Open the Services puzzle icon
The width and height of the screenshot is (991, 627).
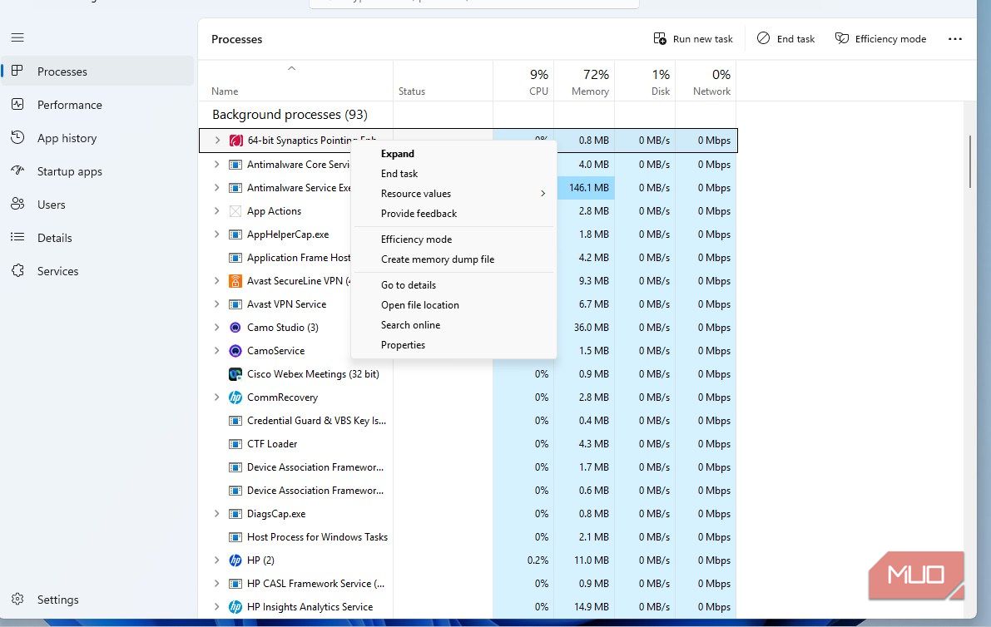point(17,270)
